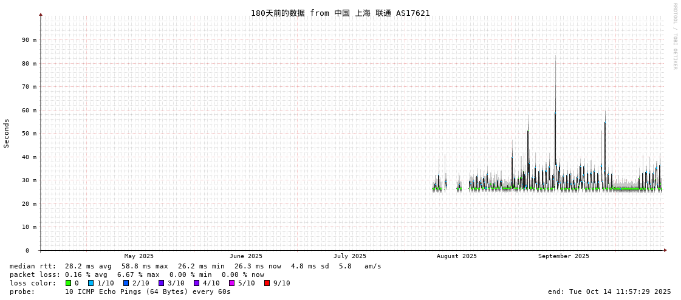Select the light blue 1/10 loss swatch

pos(91,283)
